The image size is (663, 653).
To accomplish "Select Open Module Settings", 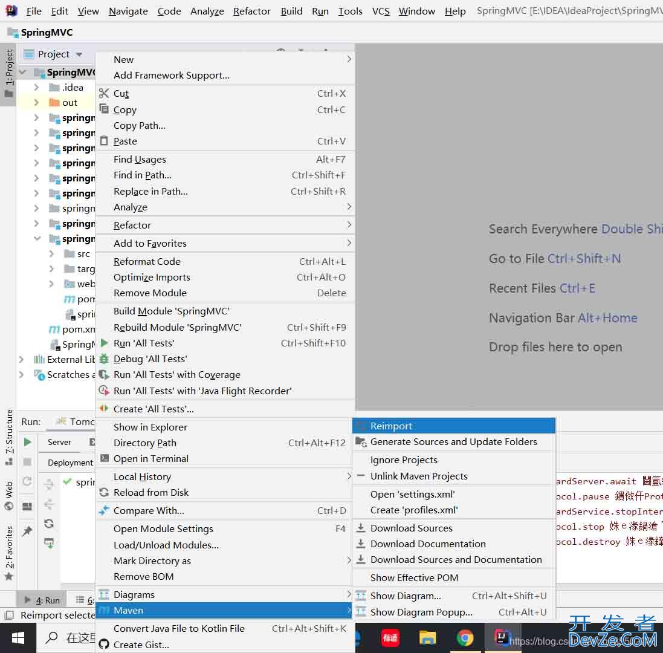I will click(225, 528).
